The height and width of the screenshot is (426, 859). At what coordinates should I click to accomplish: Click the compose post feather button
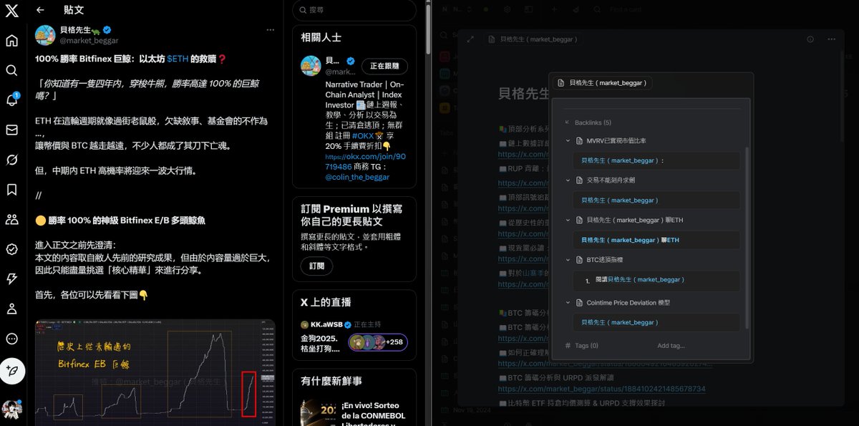point(12,371)
